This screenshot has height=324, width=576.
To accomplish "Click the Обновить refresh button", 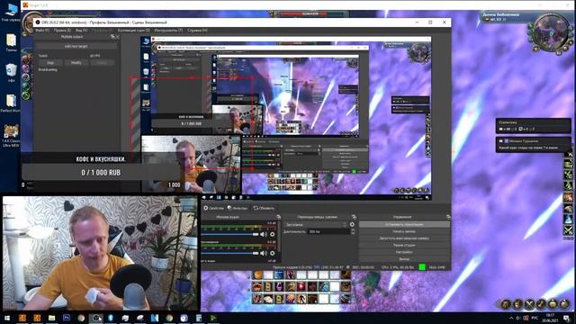I will click(264, 208).
